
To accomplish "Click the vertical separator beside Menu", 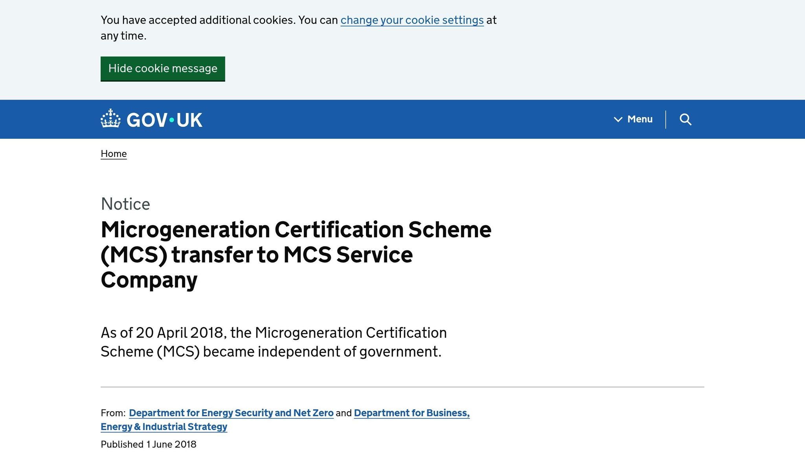I will tap(665, 119).
